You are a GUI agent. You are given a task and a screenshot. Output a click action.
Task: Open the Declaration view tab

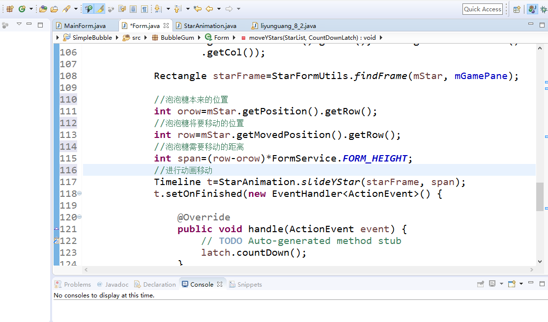(x=155, y=284)
